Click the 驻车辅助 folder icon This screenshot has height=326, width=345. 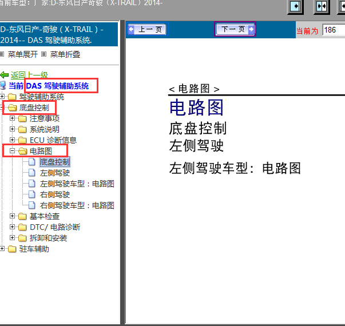13,249
